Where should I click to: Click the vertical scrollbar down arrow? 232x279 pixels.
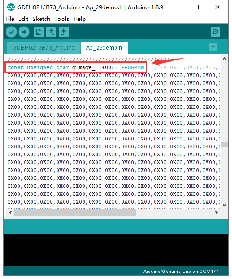point(225,205)
